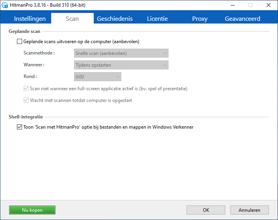This screenshot has height=220, width=278.
Task: Open the Wanneer 'Tijdens opstarten' dropdown
Action: 121,65
